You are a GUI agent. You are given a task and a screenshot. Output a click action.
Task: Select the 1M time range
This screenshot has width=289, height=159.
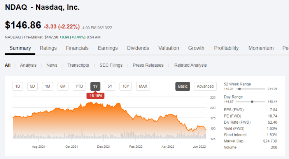(x=47, y=86)
